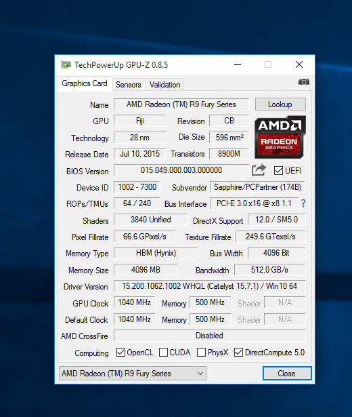The image size is (352, 417).
Task: Click the Technology field showing 28 nm
Action: coord(140,138)
